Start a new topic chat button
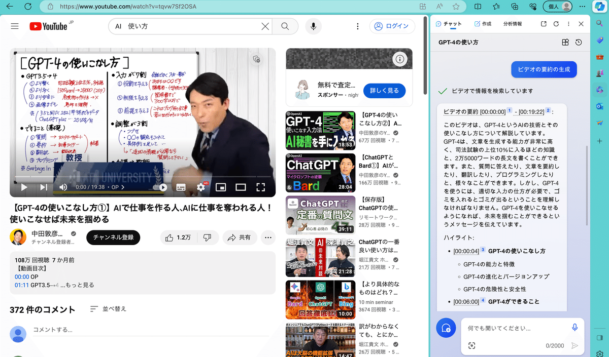 coord(447,328)
